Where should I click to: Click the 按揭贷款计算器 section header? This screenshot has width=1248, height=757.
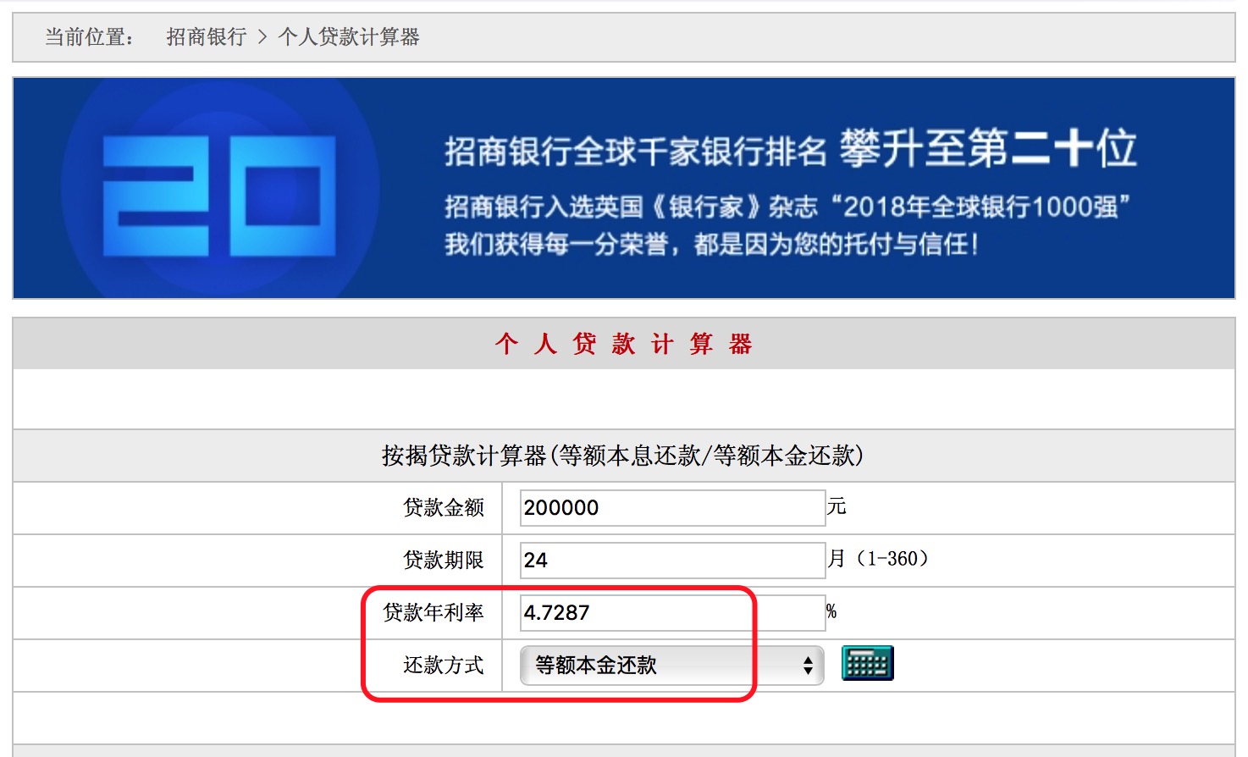[x=622, y=456]
